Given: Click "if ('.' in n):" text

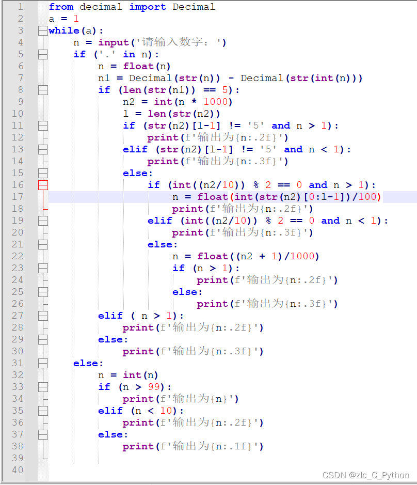Looking at the screenshot, I should (x=116, y=54).
